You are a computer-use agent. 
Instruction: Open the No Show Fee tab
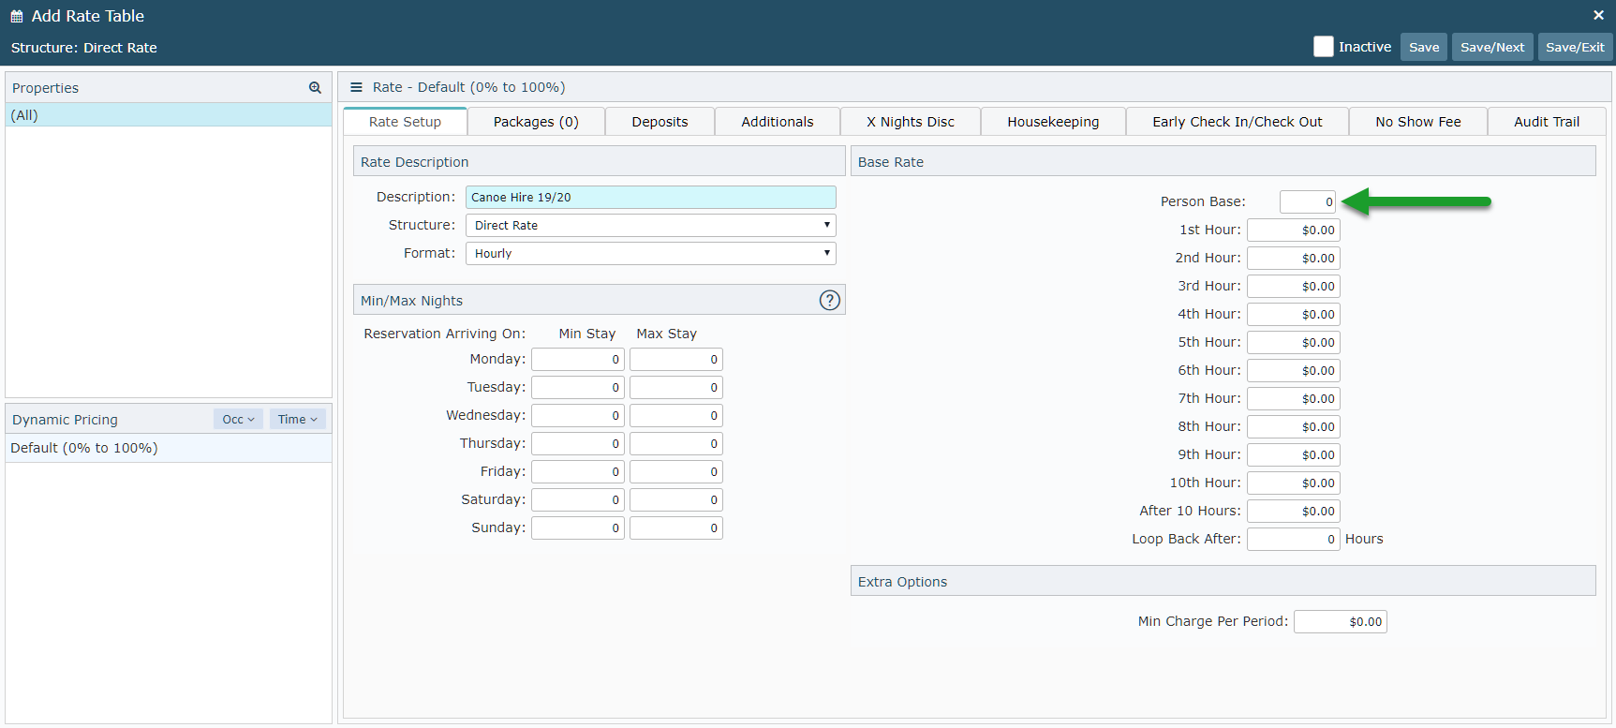click(x=1418, y=122)
